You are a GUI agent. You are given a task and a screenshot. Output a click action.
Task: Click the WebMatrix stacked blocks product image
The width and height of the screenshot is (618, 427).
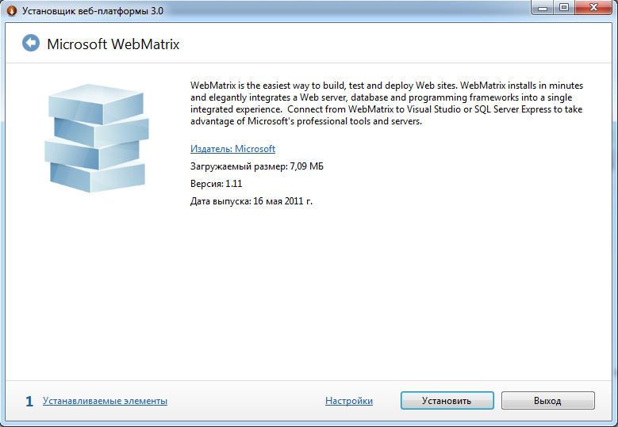point(97,138)
